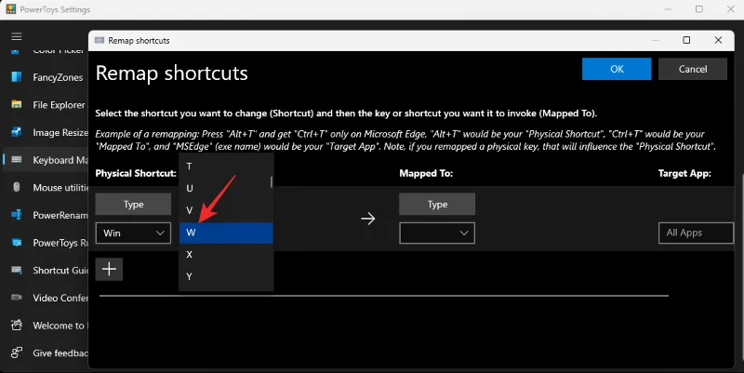Click the Welcome to PowerToys icon
This screenshot has height=373, width=744.
pos(17,325)
